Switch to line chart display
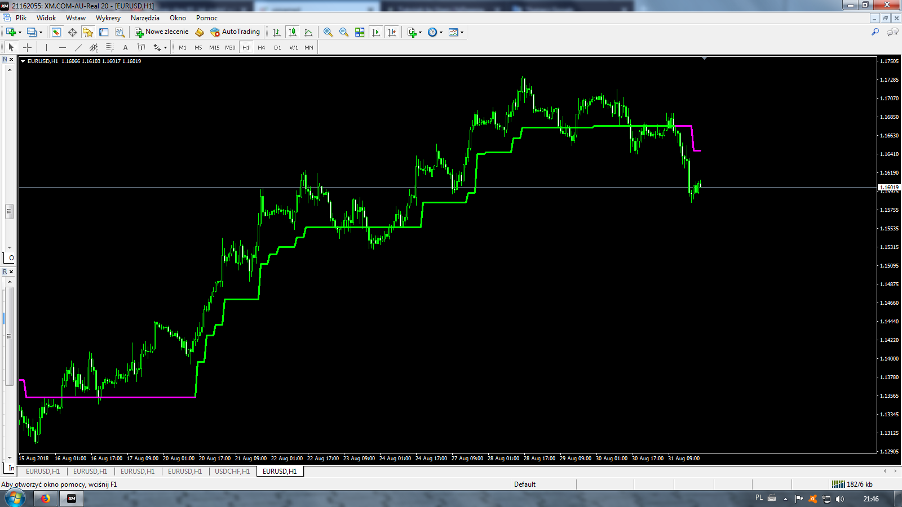 (x=308, y=32)
